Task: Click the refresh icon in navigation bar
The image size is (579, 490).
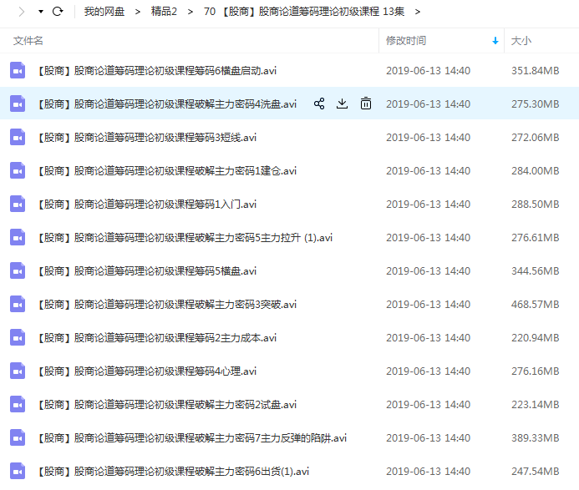Action: pos(58,12)
